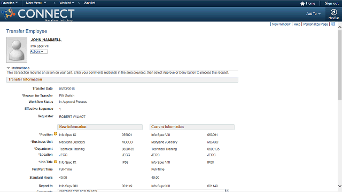Click the orange icon next to Position
The image size is (342, 192).
(56, 134)
